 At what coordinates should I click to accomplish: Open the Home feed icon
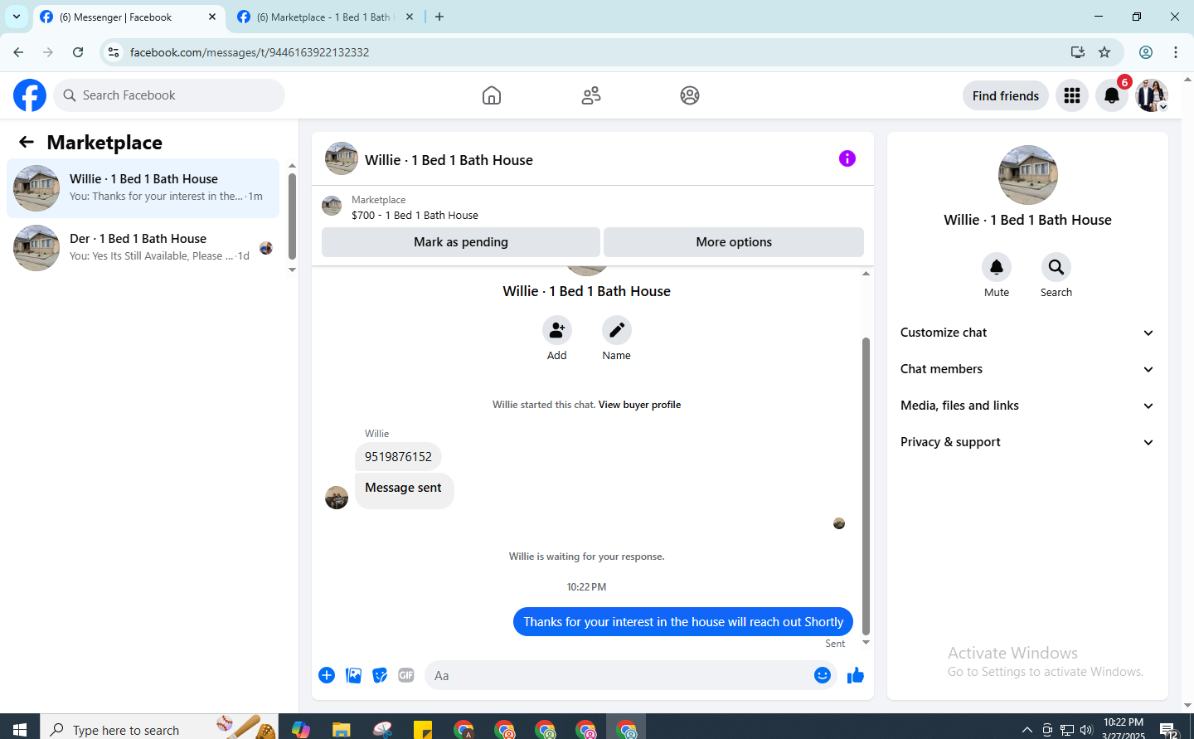[x=492, y=95]
